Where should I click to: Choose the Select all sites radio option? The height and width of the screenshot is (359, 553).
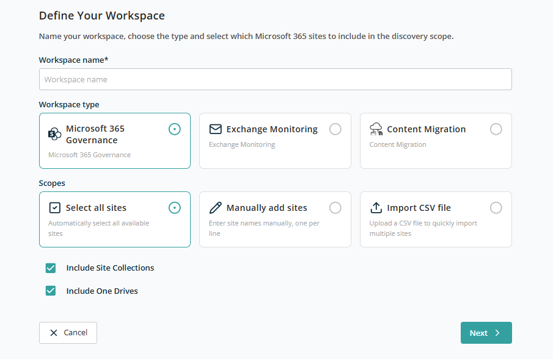click(x=175, y=208)
